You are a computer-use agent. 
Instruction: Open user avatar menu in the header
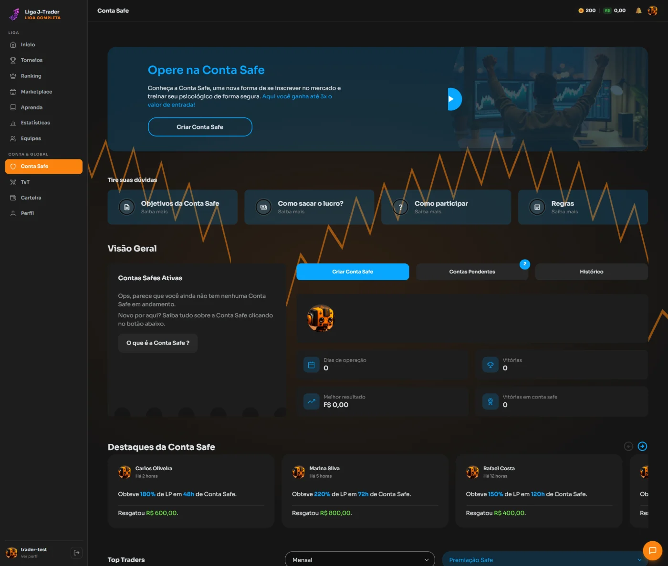[x=653, y=10]
